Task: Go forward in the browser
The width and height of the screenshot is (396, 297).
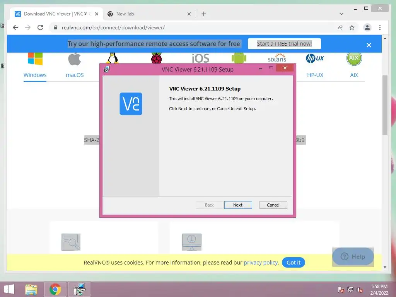Action: pos(28,27)
